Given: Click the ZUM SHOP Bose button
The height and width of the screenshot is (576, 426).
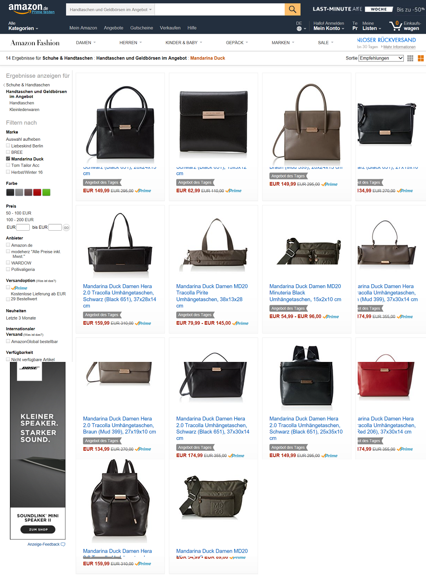Looking at the screenshot, I should [x=38, y=529].
